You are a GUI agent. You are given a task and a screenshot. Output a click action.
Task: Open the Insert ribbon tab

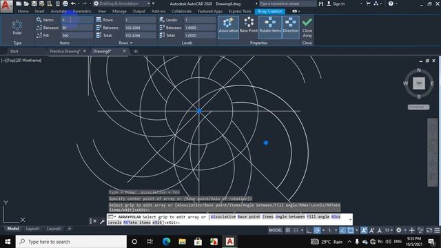[40, 11]
